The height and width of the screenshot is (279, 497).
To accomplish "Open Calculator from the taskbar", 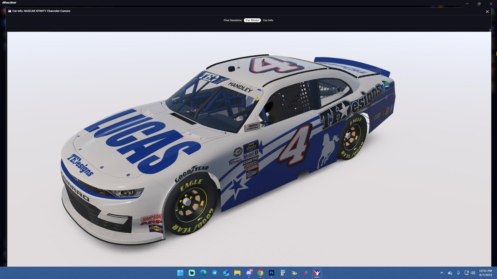I will coord(283,273).
